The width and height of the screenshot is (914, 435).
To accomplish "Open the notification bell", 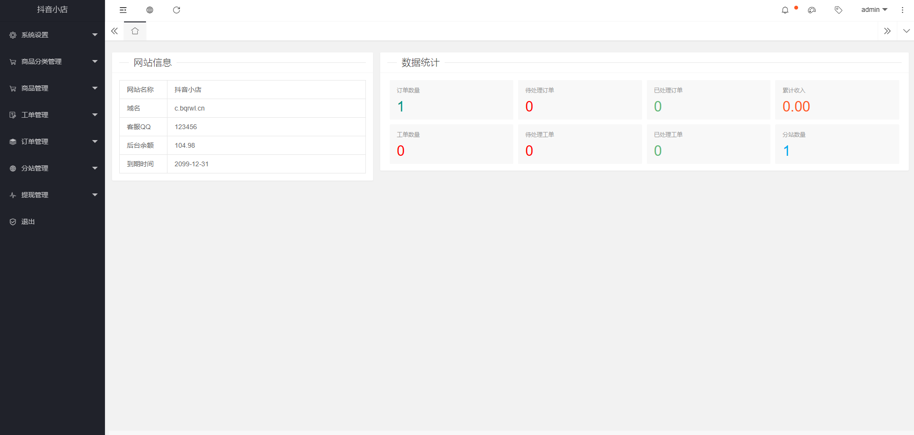I will [785, 10].
